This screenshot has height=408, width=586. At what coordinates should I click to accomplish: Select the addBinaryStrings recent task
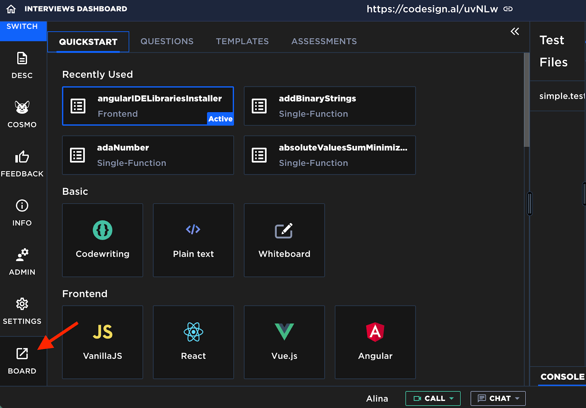tap(330, 106)
